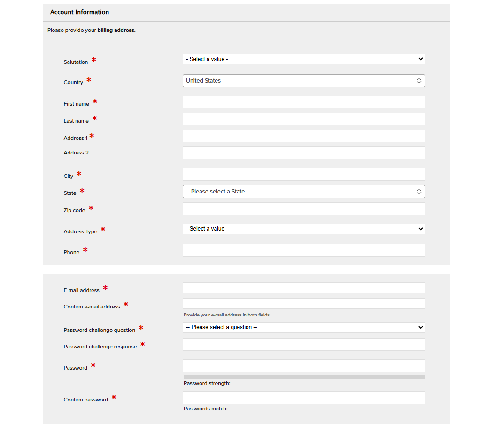
Task: Click the Account Information header
Action: pos(79,12)
